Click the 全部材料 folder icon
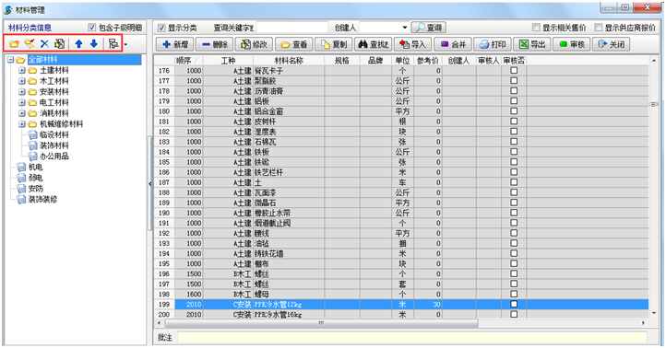This screenshot has width=666, height=348. [20, 60]
